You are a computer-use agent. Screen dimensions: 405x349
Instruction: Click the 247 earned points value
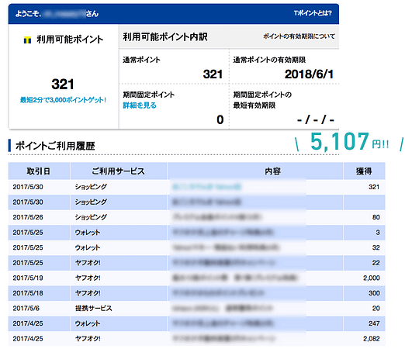(x=374, y=323)
